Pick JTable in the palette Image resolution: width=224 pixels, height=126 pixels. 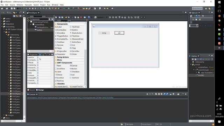[x=58, y=48]
